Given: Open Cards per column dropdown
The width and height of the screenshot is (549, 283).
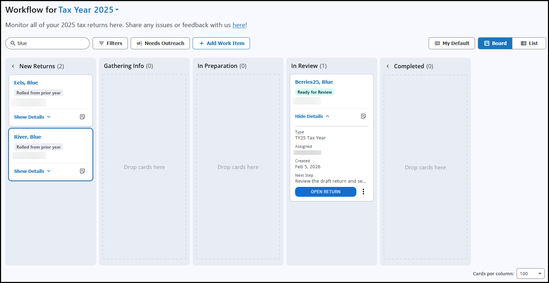Looking at the screenshot, I should pos(530,273).
